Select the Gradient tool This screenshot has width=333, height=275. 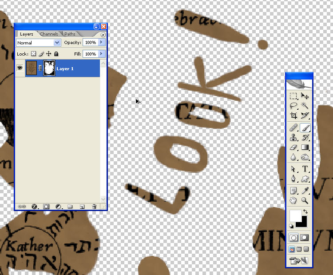pos(305,147)
